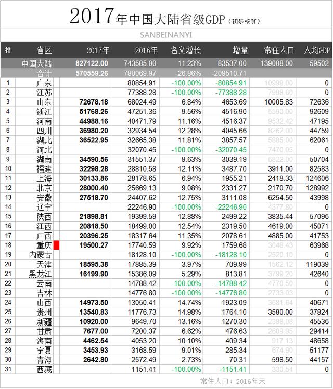Select the 江苏 province cell
This screenshot has height=389, width=333.
(x=44, y=93)
